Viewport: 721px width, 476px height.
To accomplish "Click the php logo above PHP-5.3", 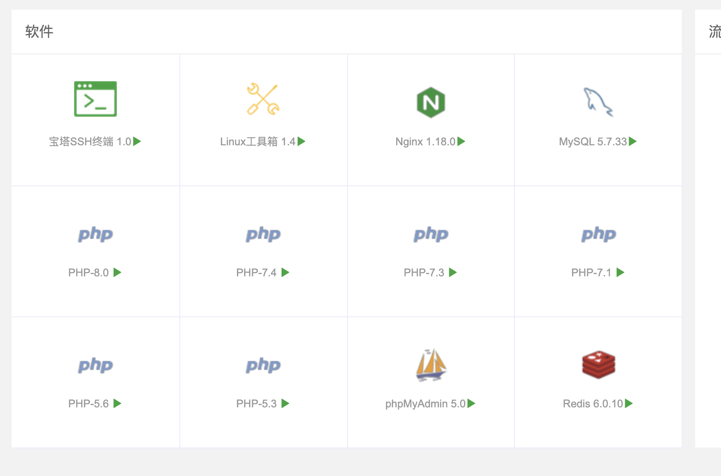I will (x=263, y=365).
